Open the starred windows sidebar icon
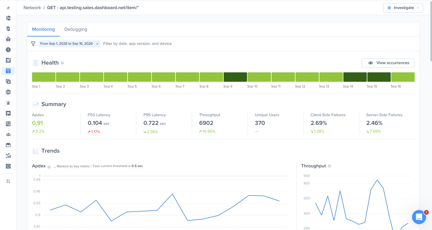 tap(8, 81)
